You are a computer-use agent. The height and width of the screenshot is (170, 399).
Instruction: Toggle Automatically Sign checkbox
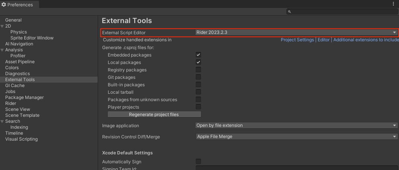pyautogui.click(x=198, y=161)
